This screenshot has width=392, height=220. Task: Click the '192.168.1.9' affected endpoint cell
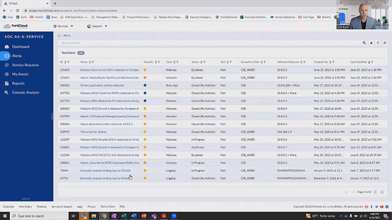coord(284,132)
